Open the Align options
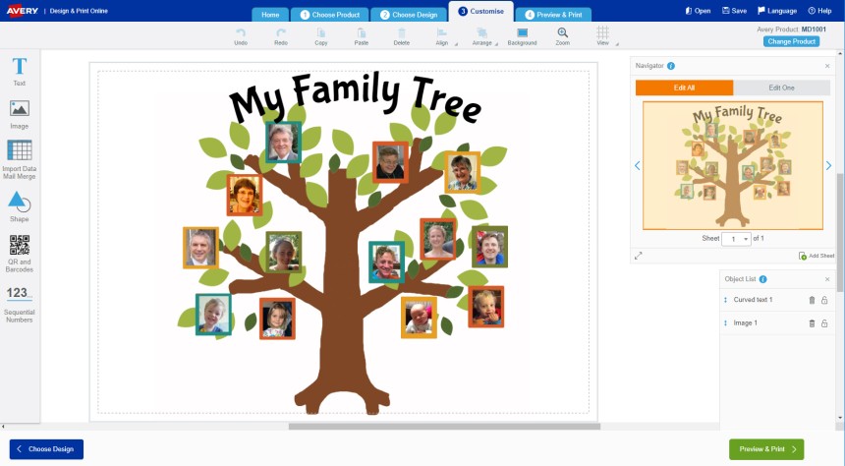845x466 pixels. coord(443,36)
